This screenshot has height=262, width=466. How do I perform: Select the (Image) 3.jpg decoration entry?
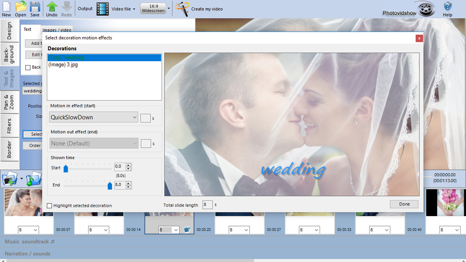(x=63, y=64)
